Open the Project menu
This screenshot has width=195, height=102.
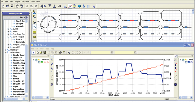(17, 2)
